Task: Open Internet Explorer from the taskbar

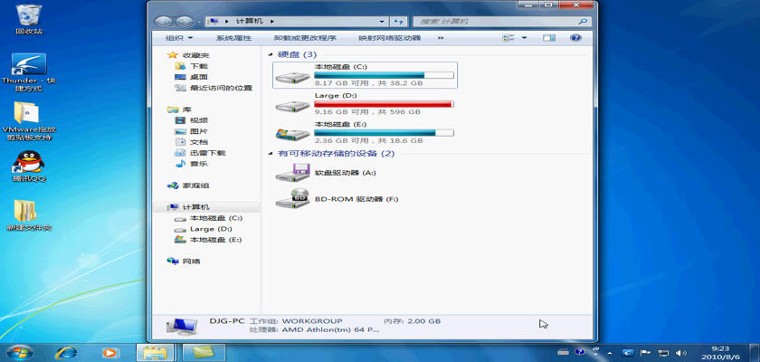Action: click(66, 351)
